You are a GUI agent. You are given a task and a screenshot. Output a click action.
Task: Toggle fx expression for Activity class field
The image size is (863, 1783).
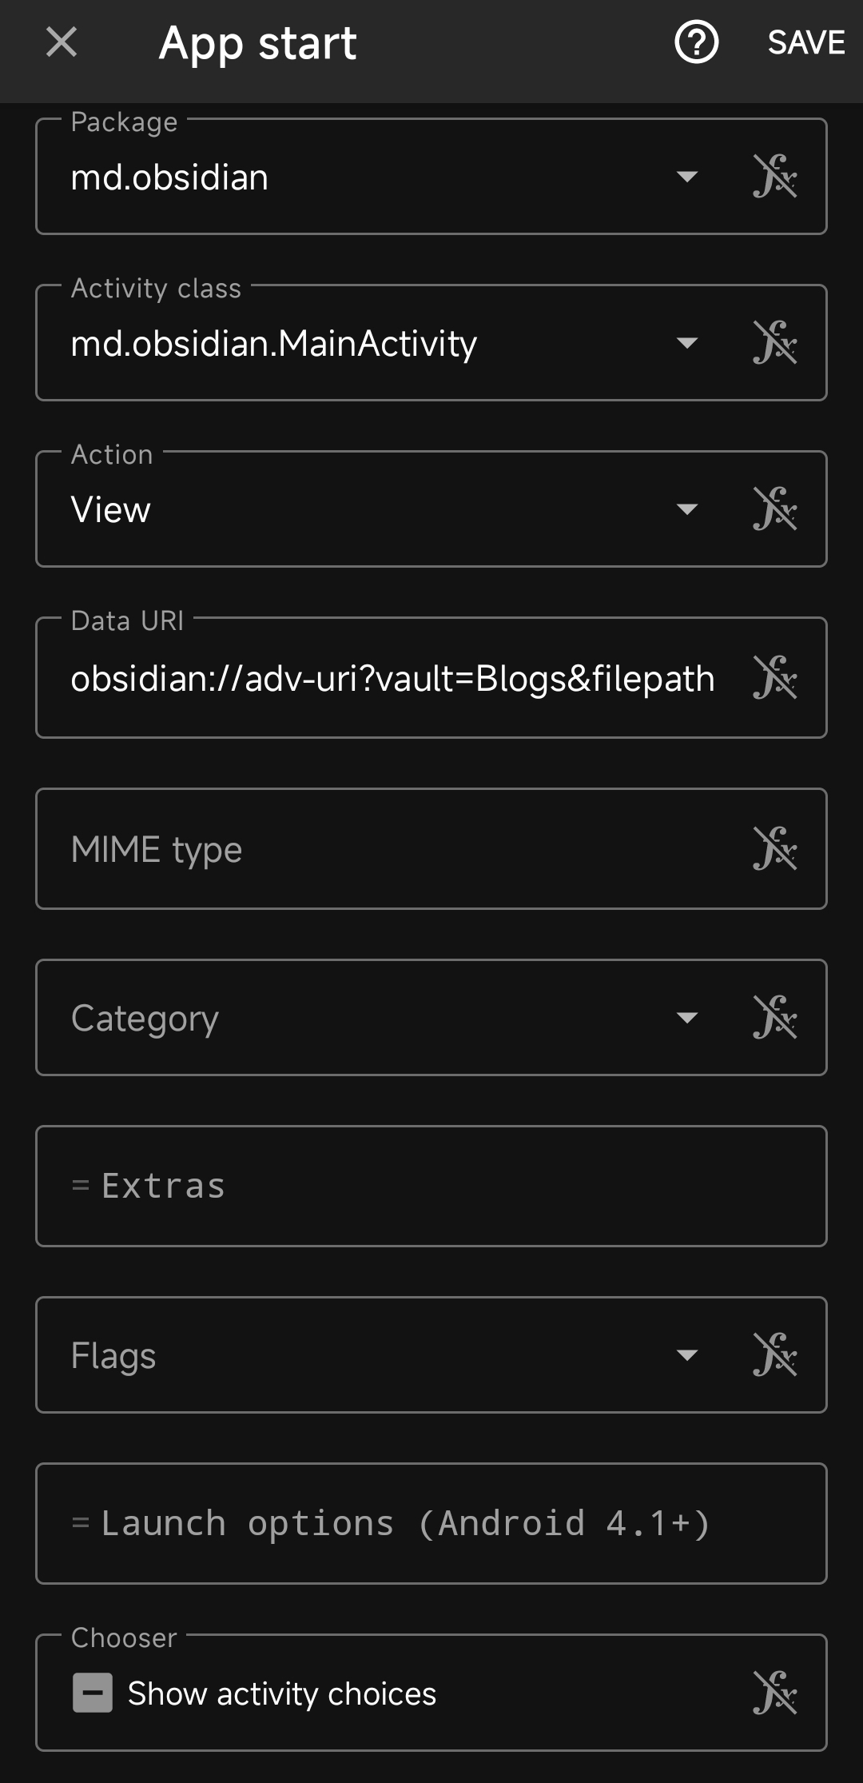[774, 343]
